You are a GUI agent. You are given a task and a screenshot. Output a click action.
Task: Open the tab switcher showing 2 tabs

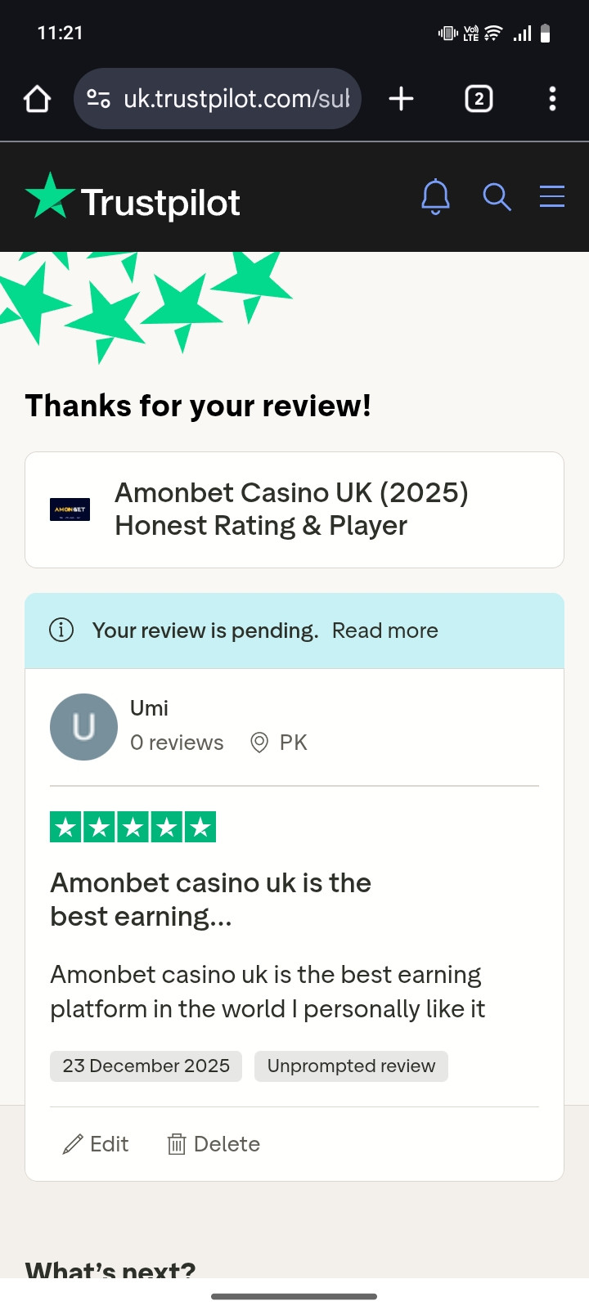coord(479,99)
